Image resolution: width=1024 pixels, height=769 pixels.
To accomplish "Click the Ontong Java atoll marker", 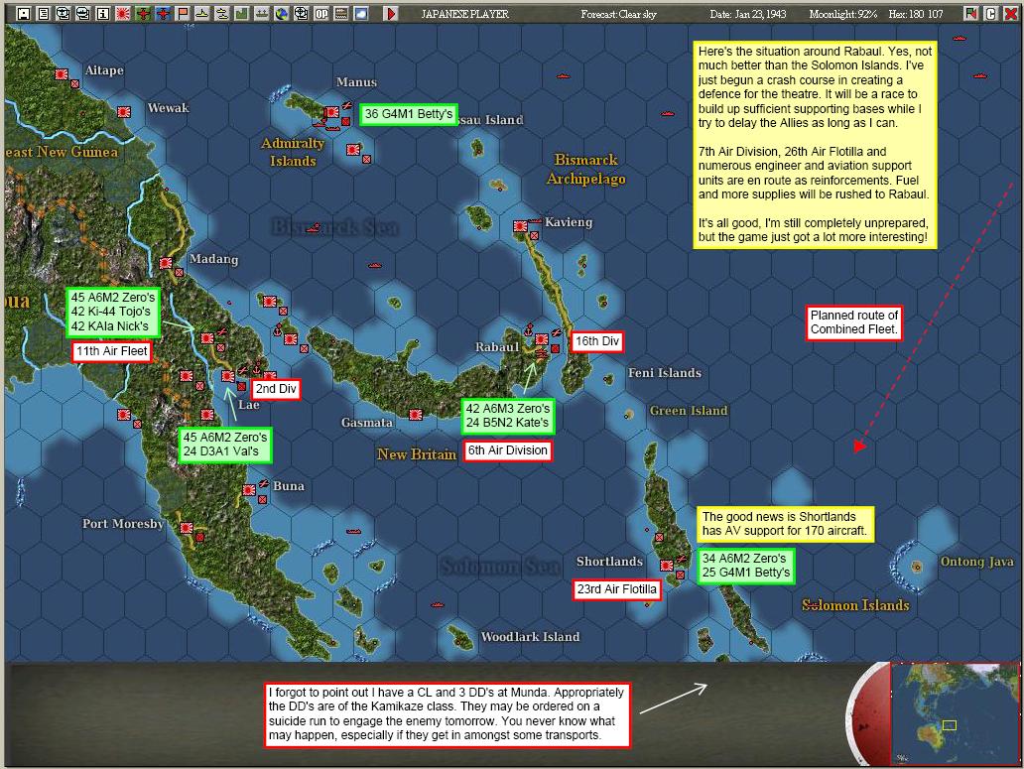I will coord(917,566).
